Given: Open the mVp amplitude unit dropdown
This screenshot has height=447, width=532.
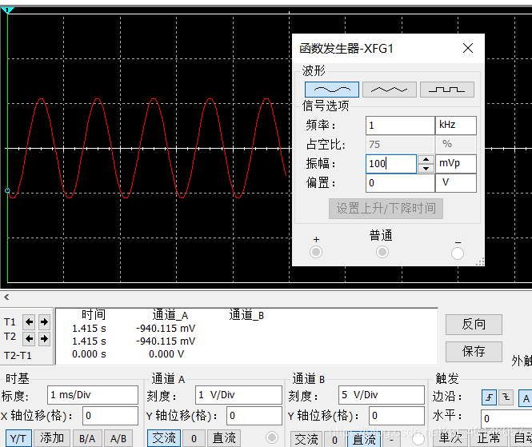Looking at the screenshot, I should click(456, 164).
